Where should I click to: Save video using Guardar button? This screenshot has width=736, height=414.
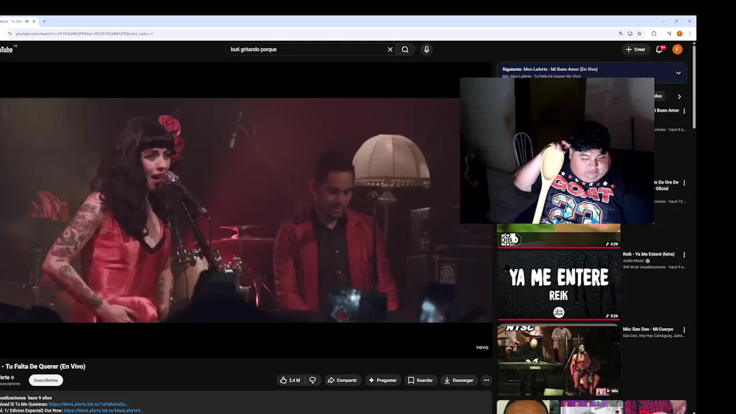pyautogui.click(x=420, y=380)
